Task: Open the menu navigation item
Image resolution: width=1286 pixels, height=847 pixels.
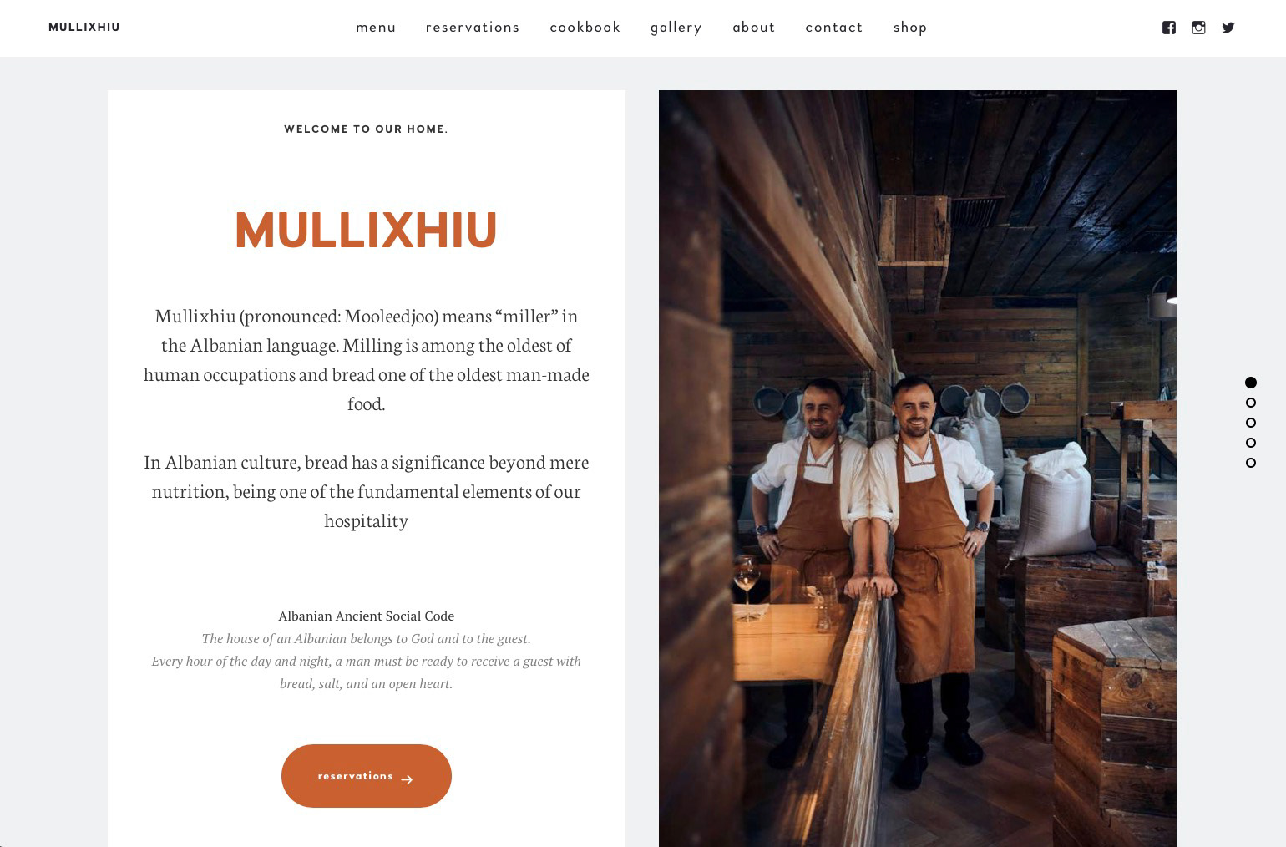Action: click(x=376, y=28)
